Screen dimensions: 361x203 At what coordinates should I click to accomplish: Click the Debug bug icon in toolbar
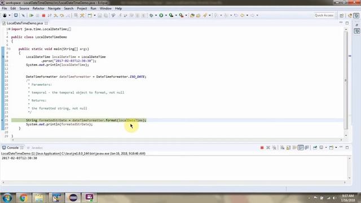[x=151, y=15]
